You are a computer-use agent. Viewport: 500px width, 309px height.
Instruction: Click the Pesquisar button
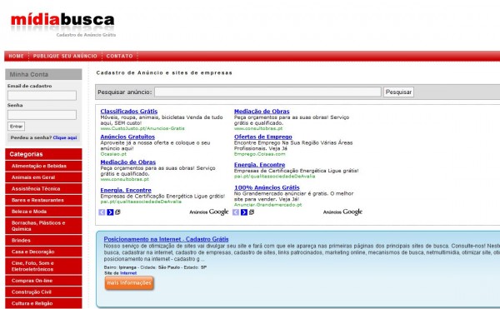(x=398, y=92)
